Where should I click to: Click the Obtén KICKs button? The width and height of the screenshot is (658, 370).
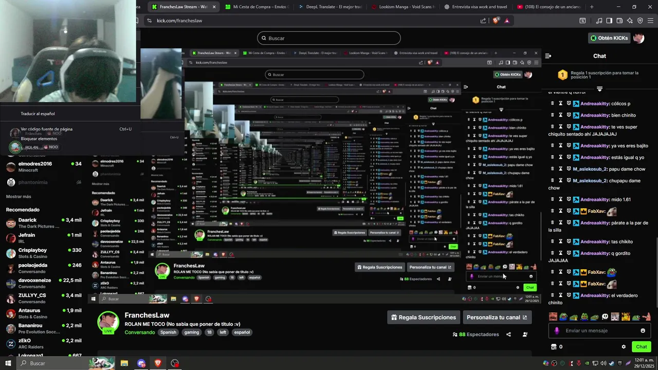[x=609, y=38]
